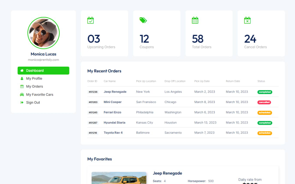The image size is (295, 184).
Task: Click the sign-out arrow icon
Action: click(22, 103)
